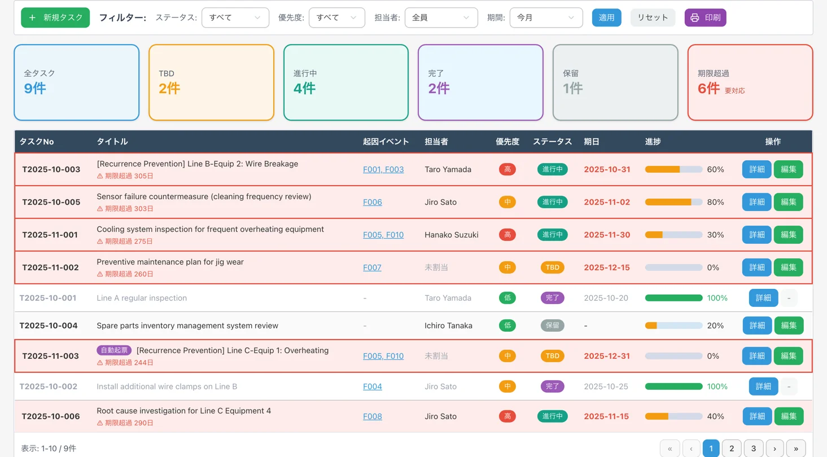Go to the previous page (‹)
This screenshot has height=457, width=827.
[x=691, y=449]
